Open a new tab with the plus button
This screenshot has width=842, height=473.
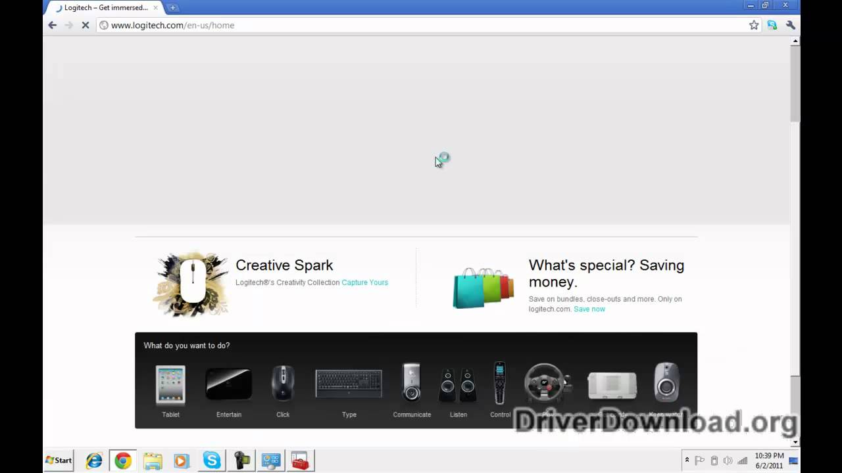173,8
